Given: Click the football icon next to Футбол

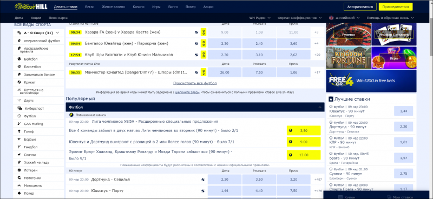Looking at the screenshot, I should click(19, 116).
